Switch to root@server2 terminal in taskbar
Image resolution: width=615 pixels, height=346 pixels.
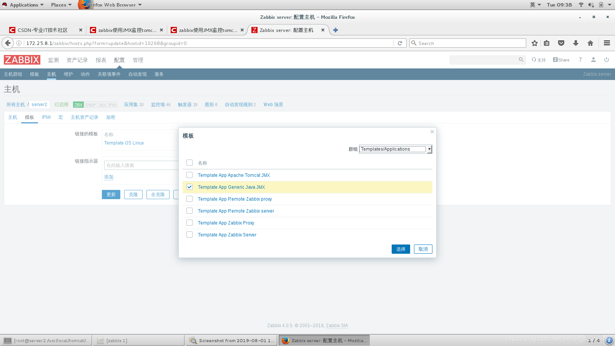click(x=47, y=340)
